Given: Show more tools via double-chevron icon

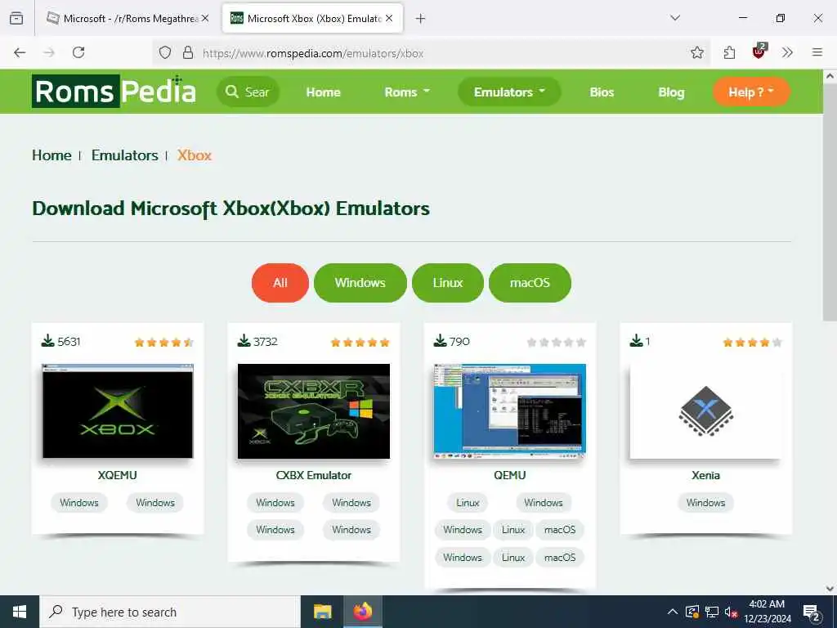Looking at the screenshot, I should pos(787,52).
